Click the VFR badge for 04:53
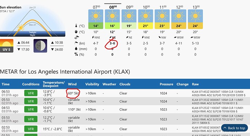Screen dimensions: 250x136 31,109
